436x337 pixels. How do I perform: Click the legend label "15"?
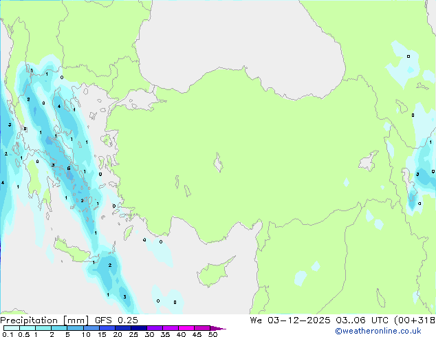tap(102, 334)
